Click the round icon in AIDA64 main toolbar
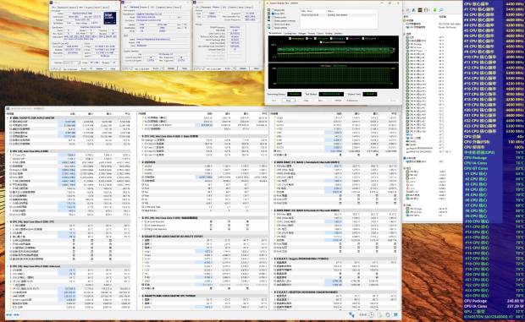 [426, 10]
